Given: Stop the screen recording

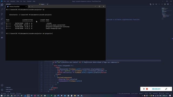Looking at the screenshot, I should click(x=147, y=89).
